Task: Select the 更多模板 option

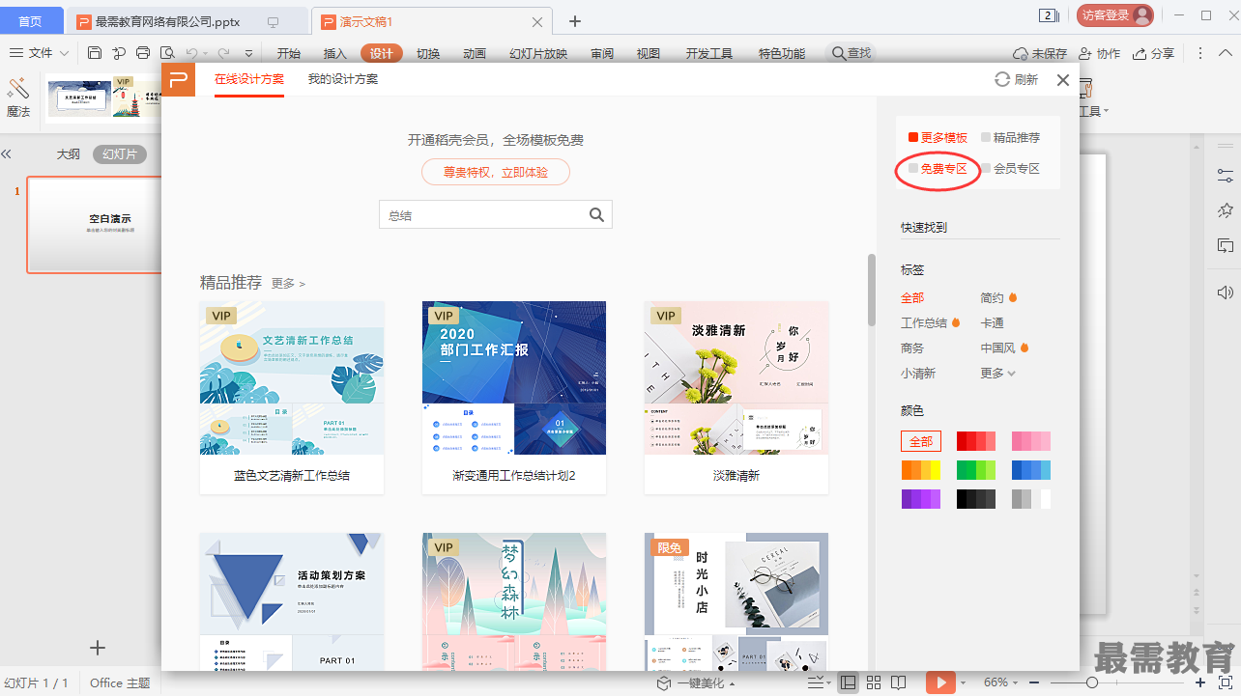Action: click(x=938, y=138)
